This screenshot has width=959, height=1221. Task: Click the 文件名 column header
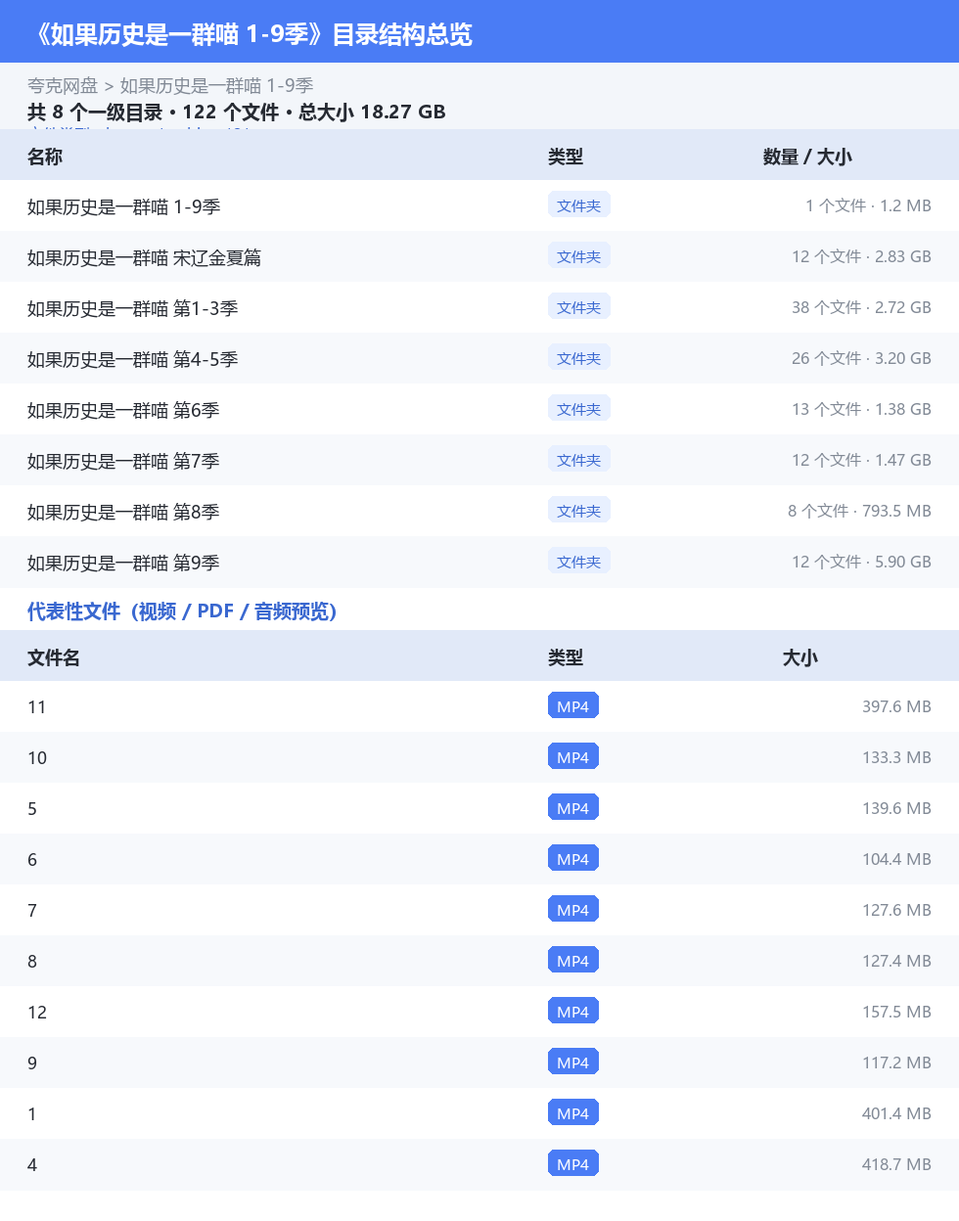coord(54,657)
